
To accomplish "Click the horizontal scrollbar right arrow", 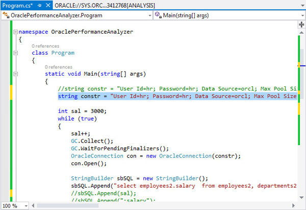I will click(x=293, y=205).
